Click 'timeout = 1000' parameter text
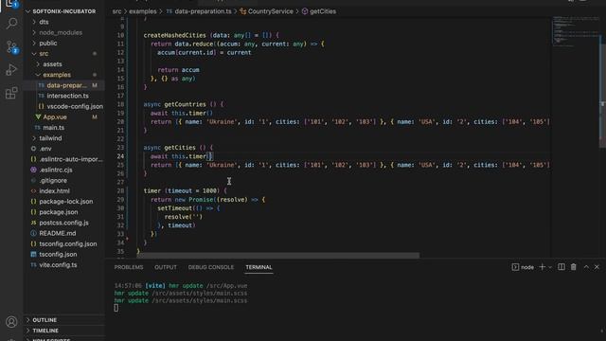Screen dimensions: 606x341 point(192,190)
